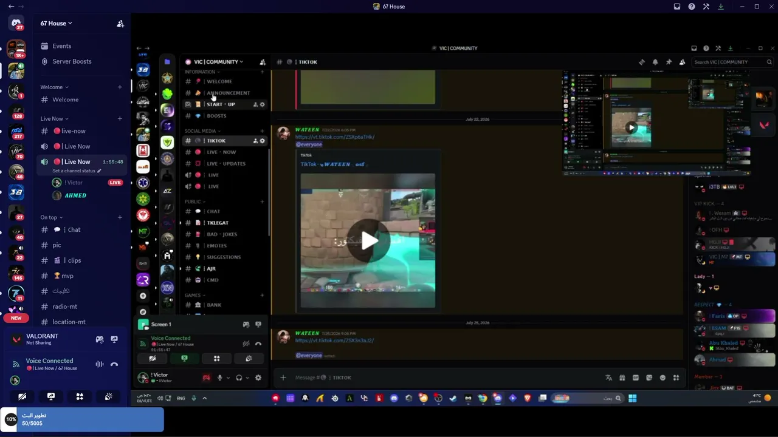
Task: Add a channel to the Live Now category
Action: [x=120, y=119]
